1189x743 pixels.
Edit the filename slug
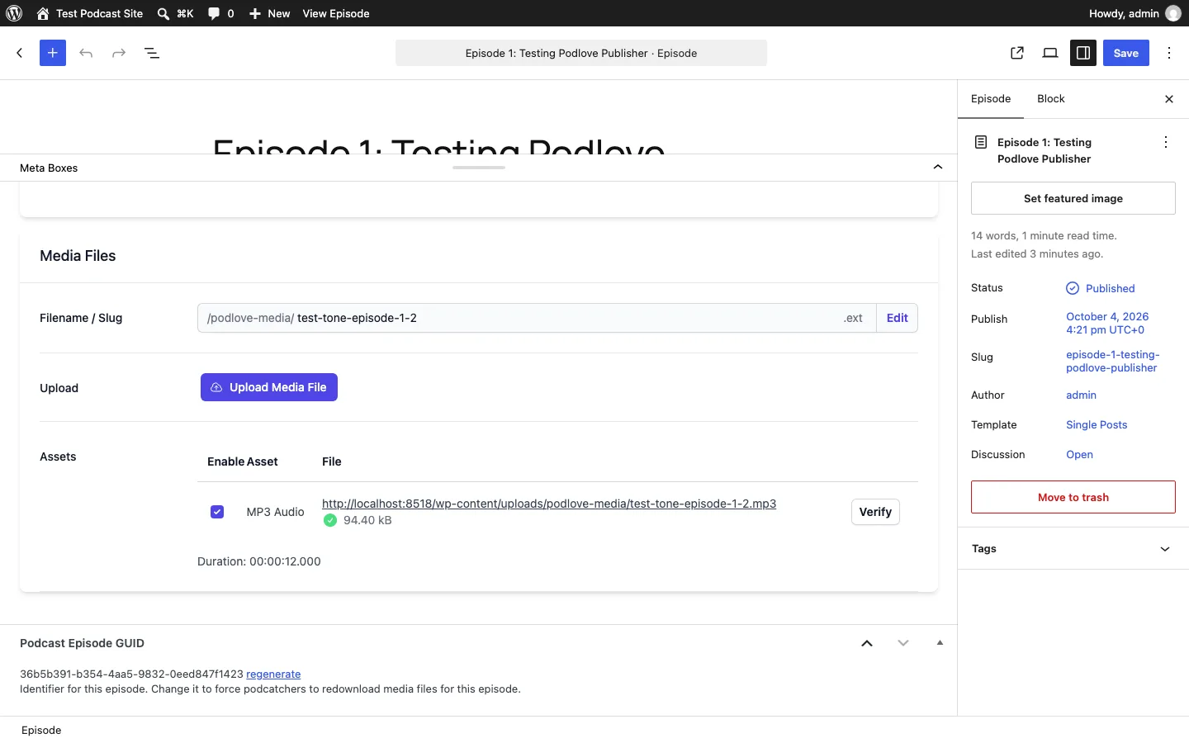(x=897, y=318)
